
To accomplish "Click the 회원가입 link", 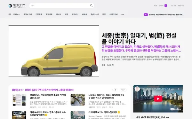I will tap(181, 5).
